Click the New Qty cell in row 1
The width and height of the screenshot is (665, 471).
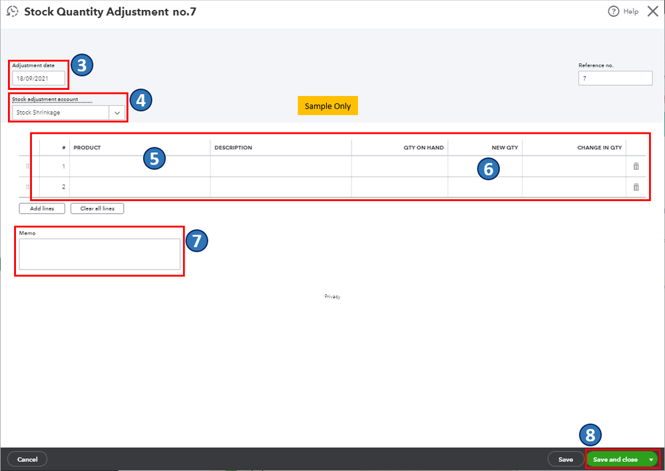tap(485, 167)
